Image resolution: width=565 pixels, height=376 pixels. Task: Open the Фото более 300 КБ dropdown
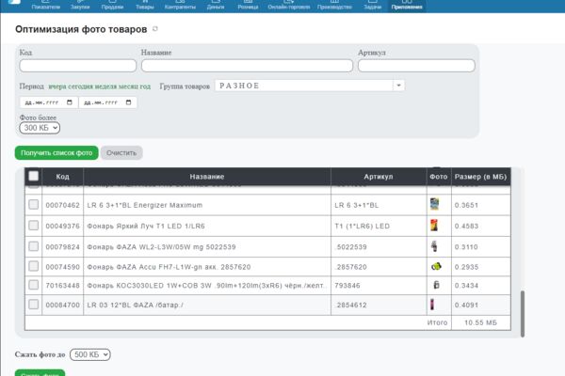[x=40, y=128]
